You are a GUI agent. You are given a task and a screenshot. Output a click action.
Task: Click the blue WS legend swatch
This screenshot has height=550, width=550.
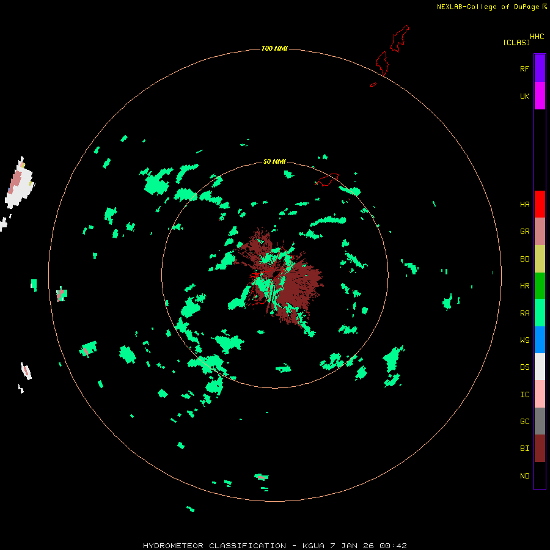[540, 340]
